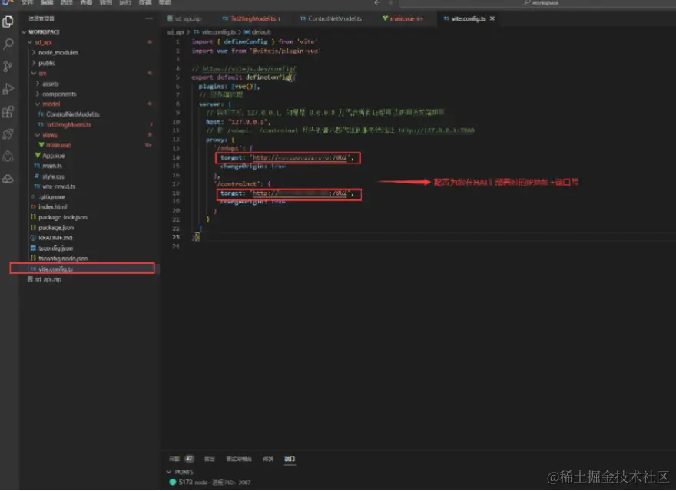Click the zip file icon beside sd_api.zip in explorer
Screen dimensions: 676x491
point(30,279)
